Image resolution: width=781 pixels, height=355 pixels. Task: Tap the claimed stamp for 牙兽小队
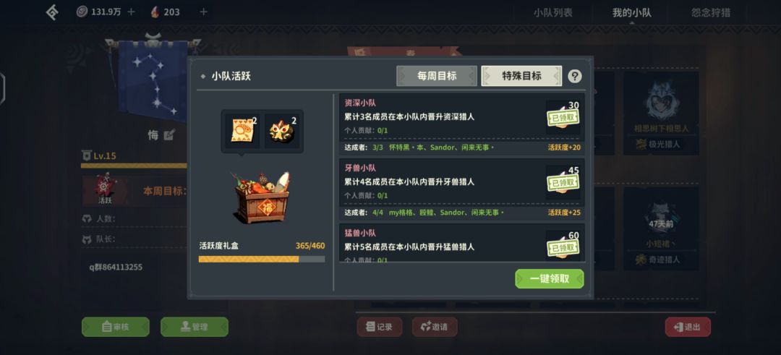(x=563, y=183)
